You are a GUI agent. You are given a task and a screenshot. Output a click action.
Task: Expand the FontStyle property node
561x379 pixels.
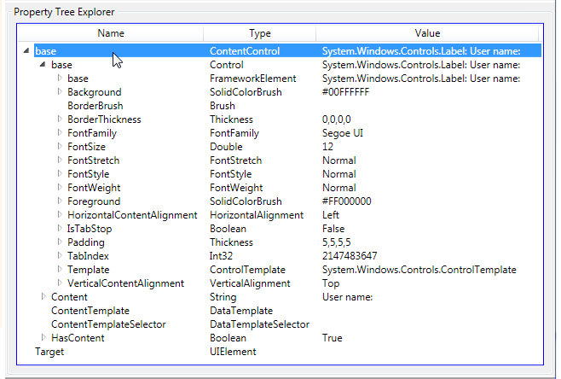(60, 173)
